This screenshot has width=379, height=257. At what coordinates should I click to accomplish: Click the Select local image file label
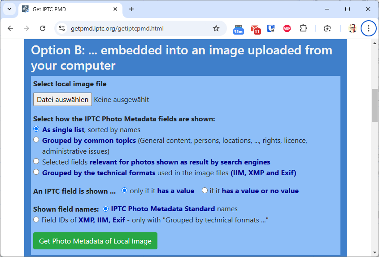pos(70,84)
